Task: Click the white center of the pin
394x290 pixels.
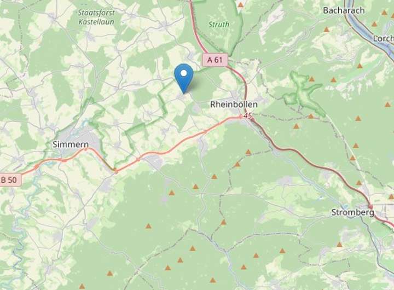Action: [x=184, y=73]
